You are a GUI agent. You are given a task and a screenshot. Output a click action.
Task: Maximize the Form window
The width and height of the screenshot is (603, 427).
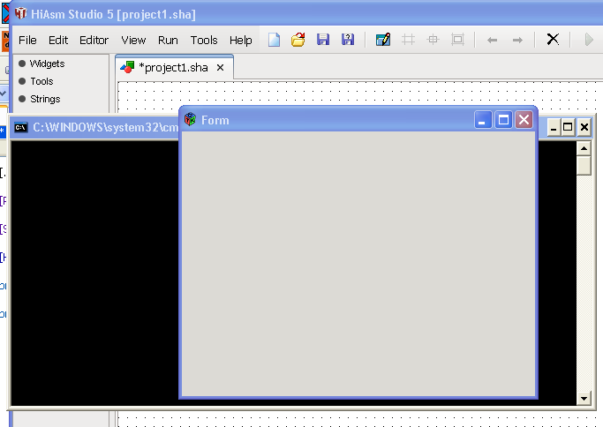503,119
